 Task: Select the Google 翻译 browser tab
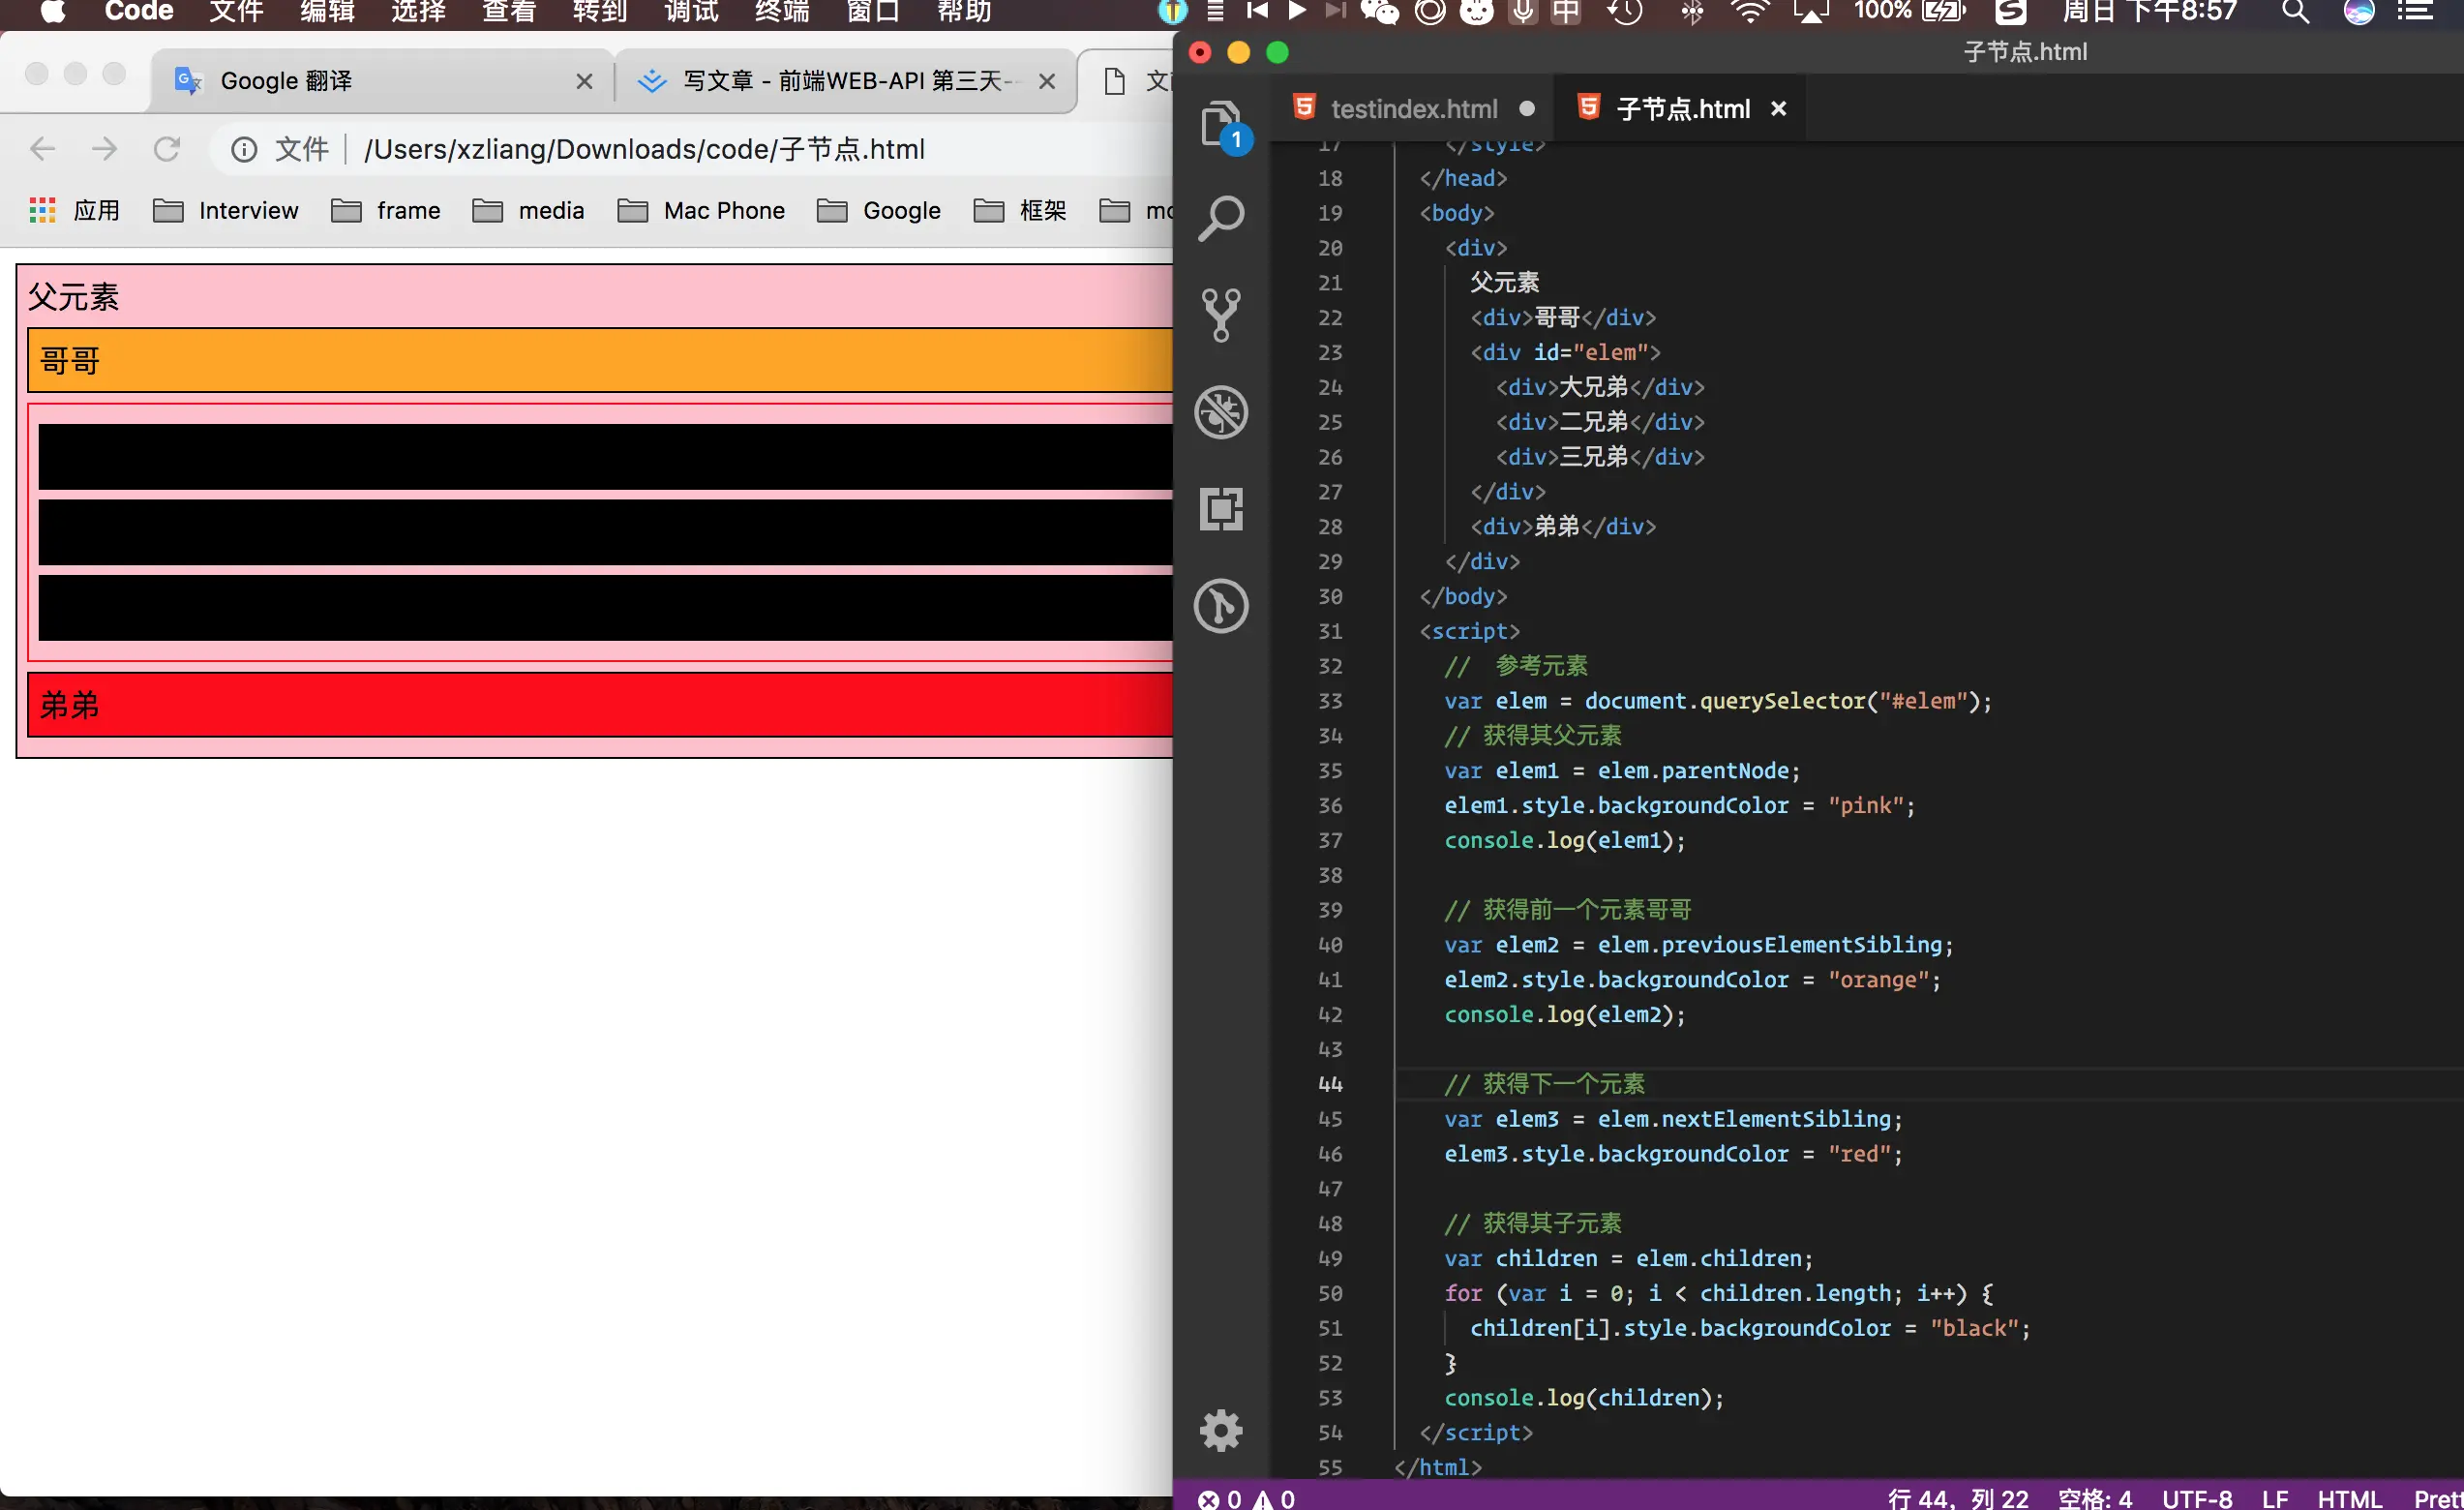point(285,81)
